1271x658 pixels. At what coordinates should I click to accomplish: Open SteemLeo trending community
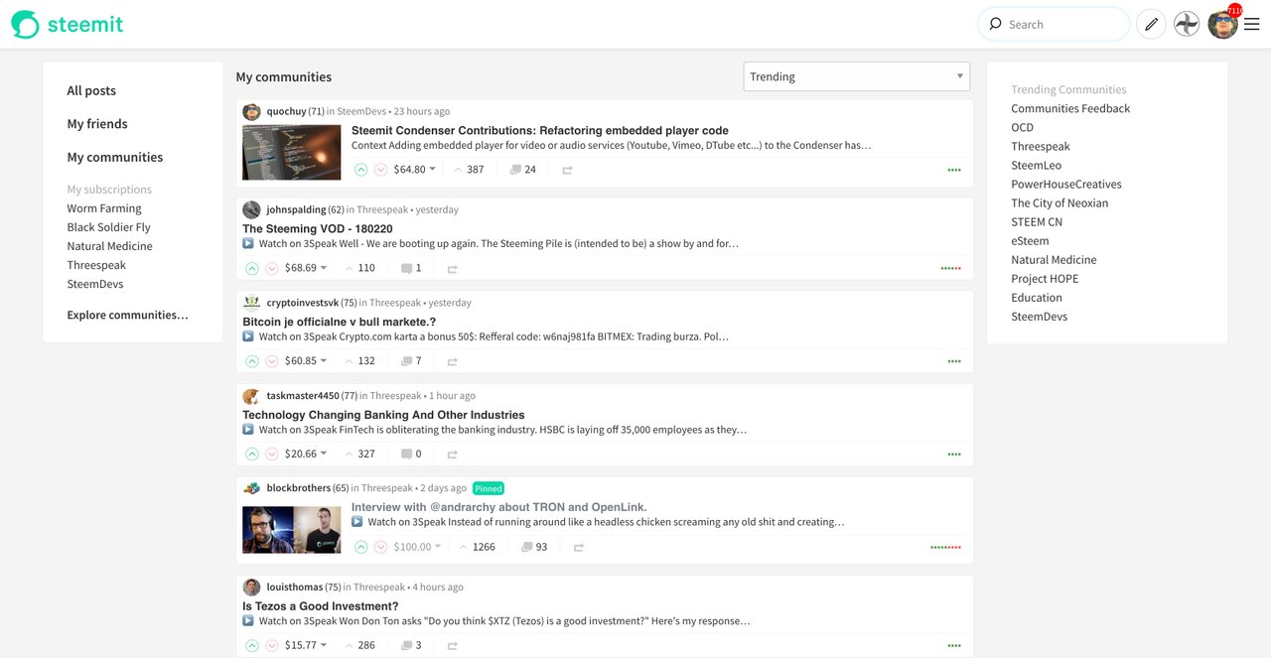click(x=1036, y=165)
